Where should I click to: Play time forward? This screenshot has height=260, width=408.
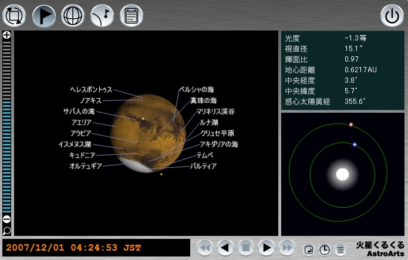click(266, 248)
